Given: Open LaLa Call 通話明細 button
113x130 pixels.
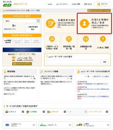Looking at the screenshot, I should click(x=17, y=41).
